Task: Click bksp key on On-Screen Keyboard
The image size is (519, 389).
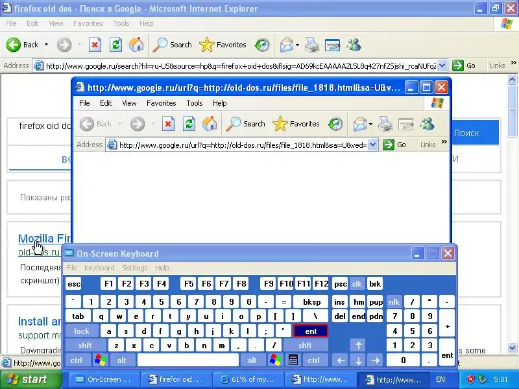Action: 311,302
